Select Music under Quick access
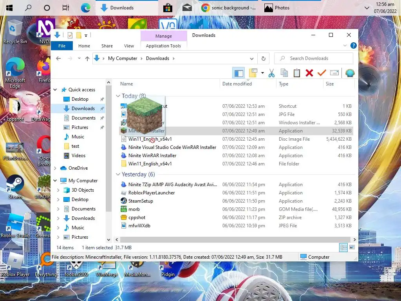Image resolution: width=401 pixels, height=301 pixels. point(78,137)
